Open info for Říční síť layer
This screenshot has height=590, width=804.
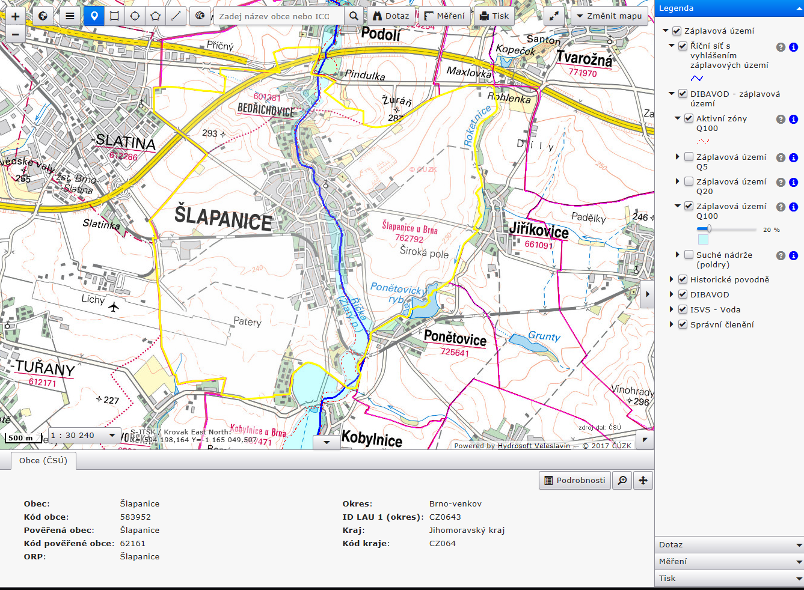click(x=793, y=47)
